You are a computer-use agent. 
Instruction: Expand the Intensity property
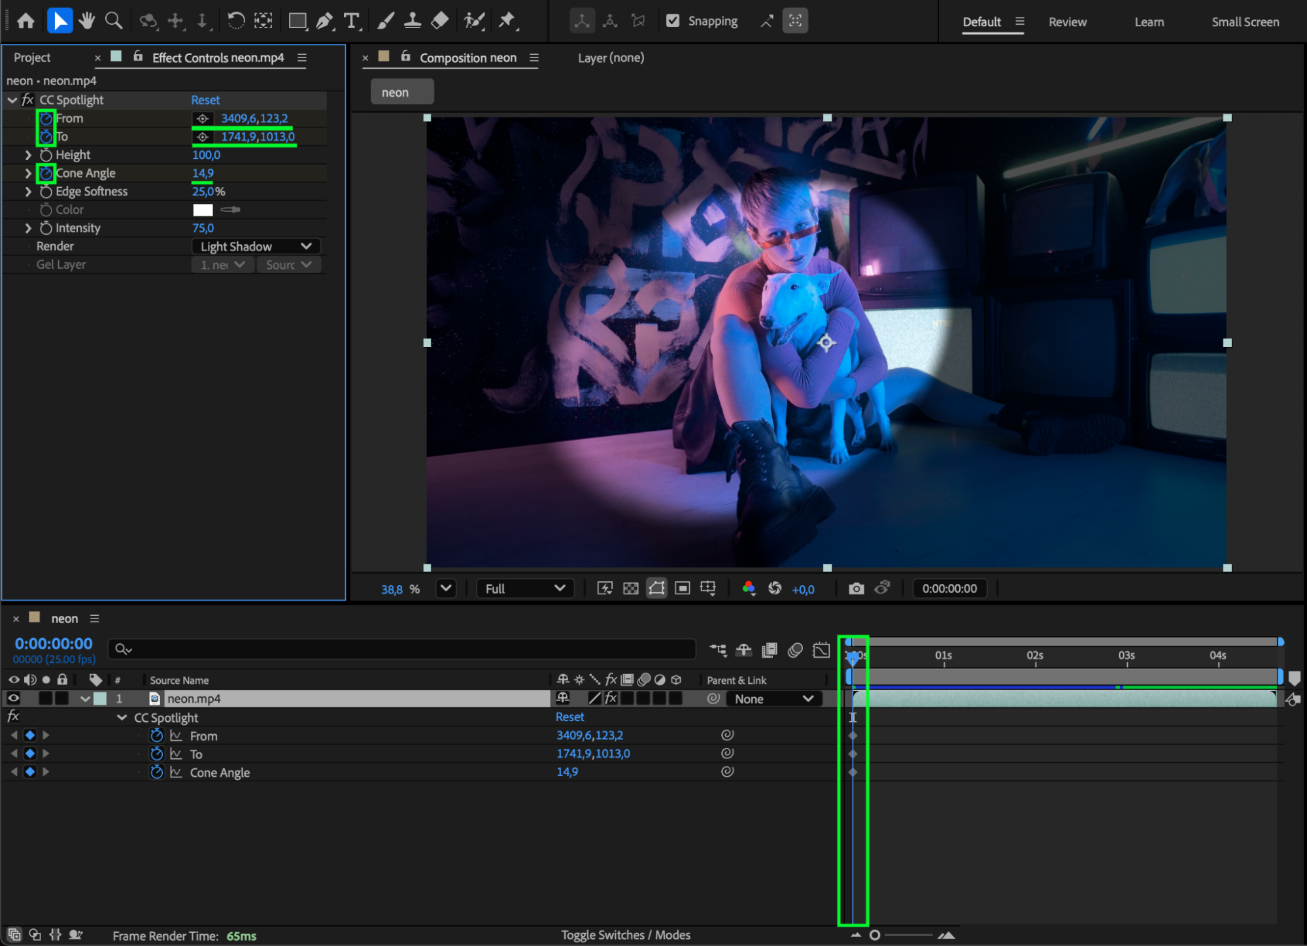tap(28, 228)
